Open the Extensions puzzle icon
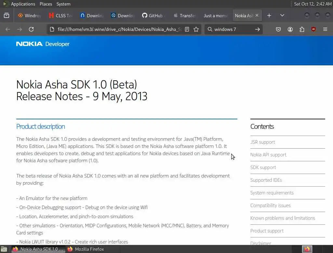 302,29
